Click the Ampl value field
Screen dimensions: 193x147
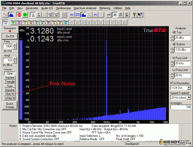pos(8,60)
